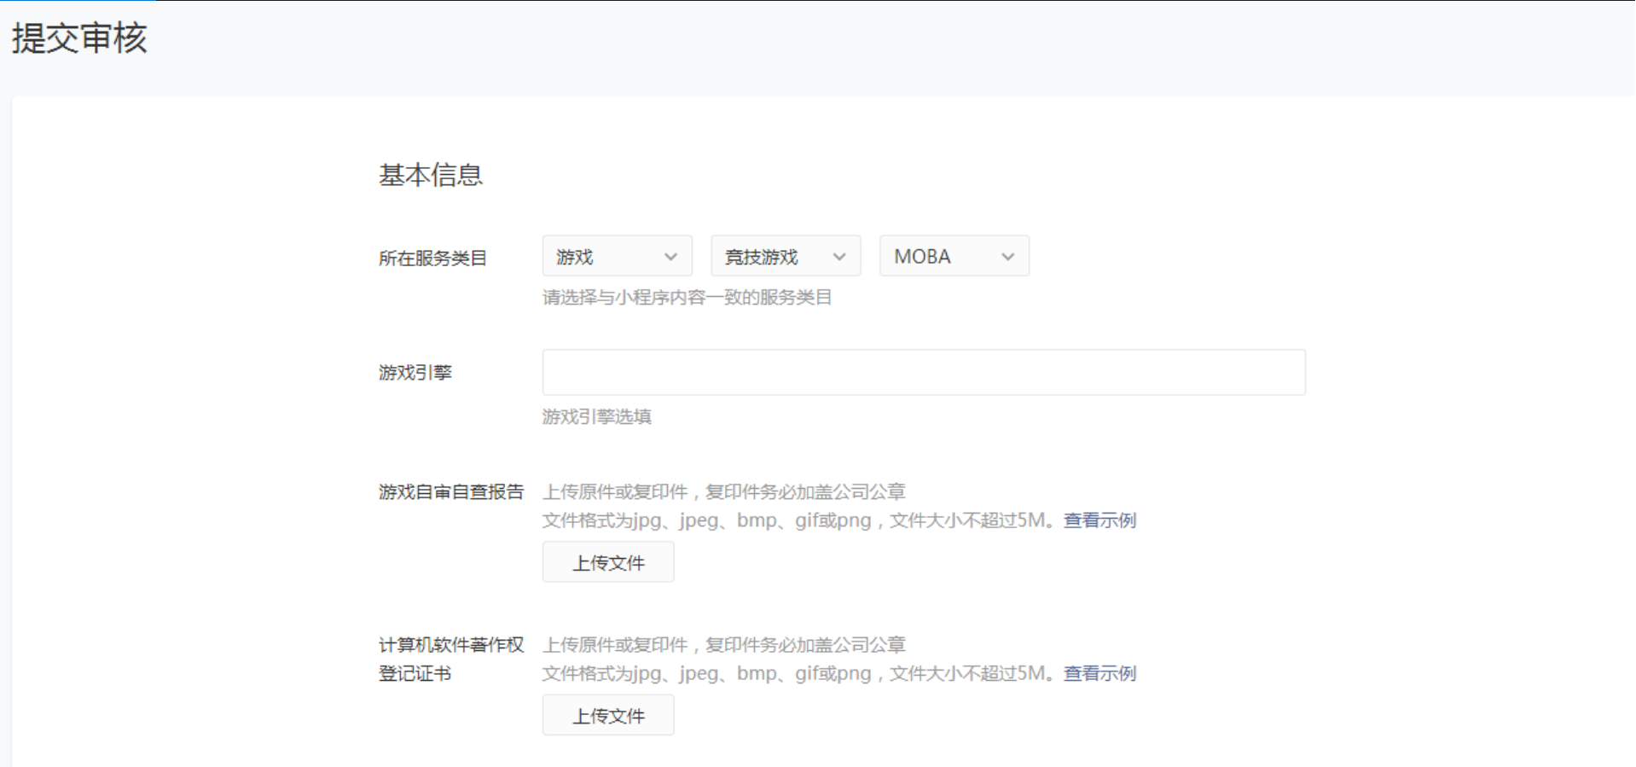
Task: Focus the 游戏引擎 text input field
Action: point(924,372)
